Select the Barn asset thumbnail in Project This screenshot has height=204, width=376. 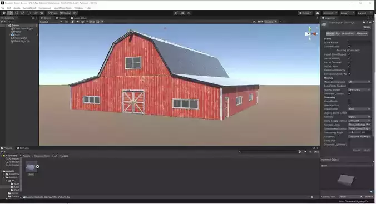click(31, 167)
